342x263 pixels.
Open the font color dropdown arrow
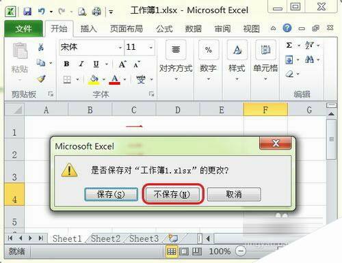(x=124, y=79)
